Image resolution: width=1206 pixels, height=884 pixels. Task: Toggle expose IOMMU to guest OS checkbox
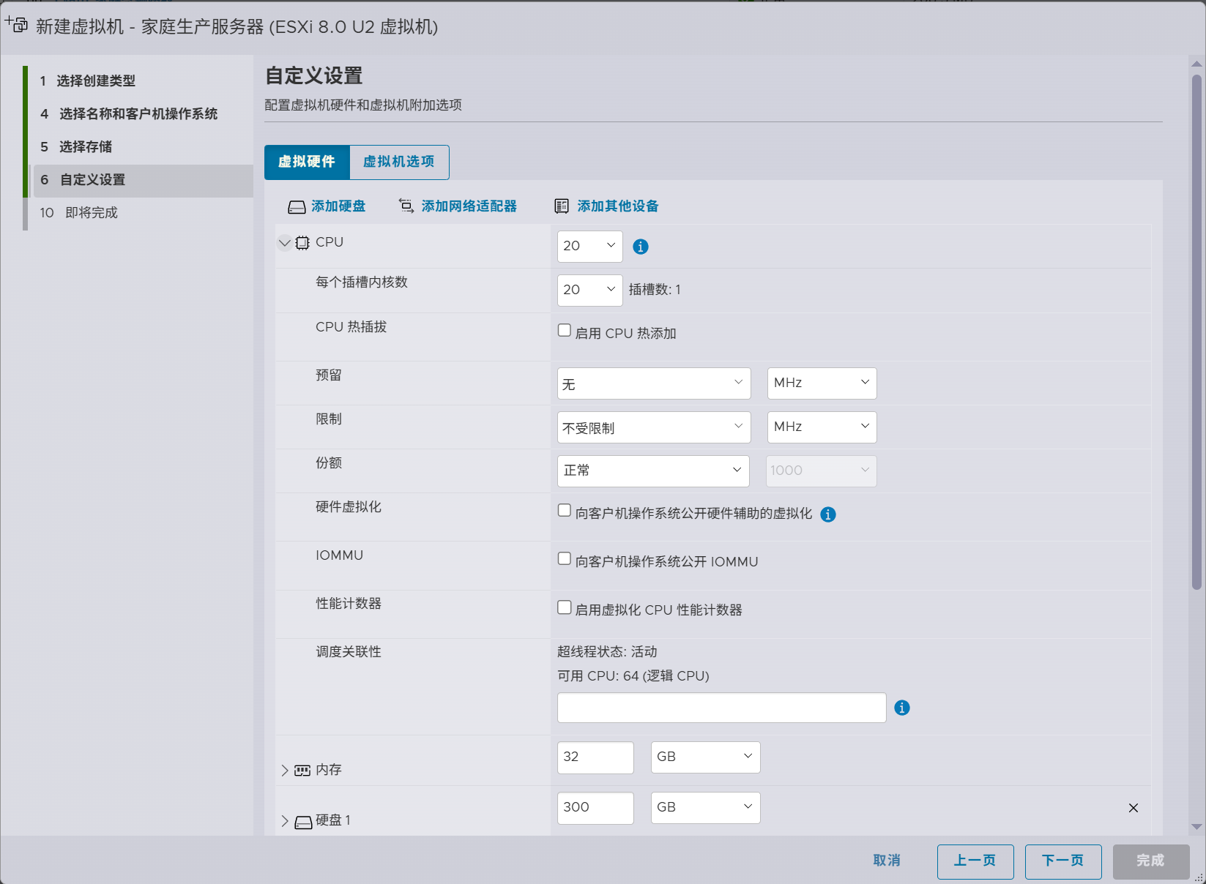(565, 559)
